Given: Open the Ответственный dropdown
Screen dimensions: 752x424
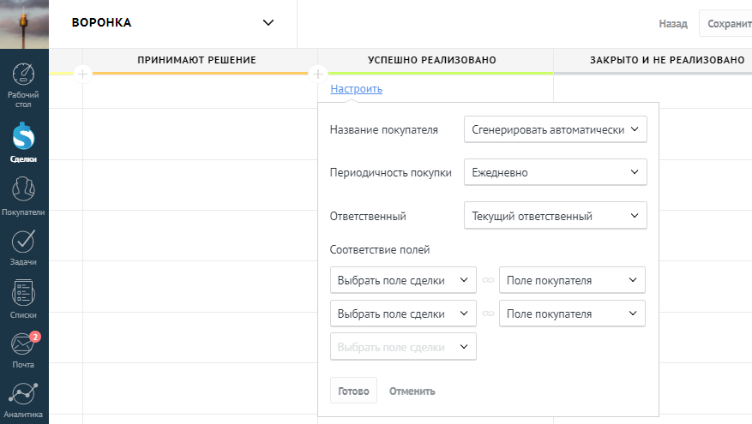Looking at the screenshot, I should pos(555,216).
